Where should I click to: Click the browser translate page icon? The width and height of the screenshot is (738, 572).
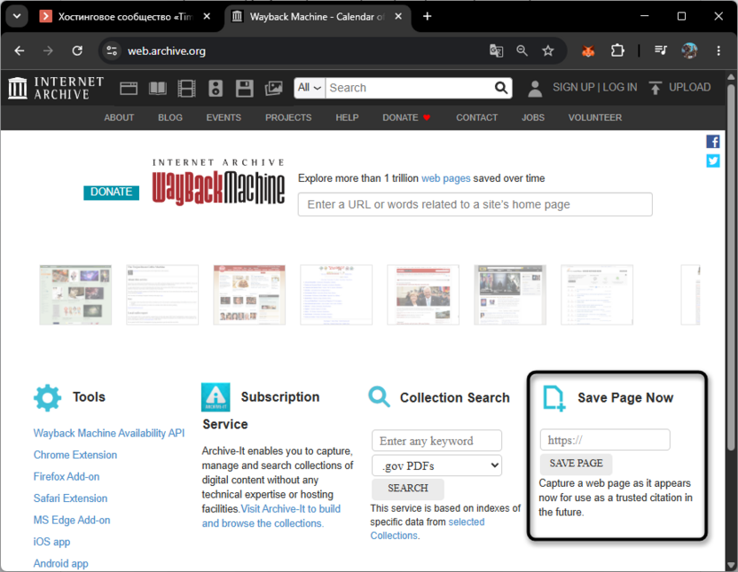click(496, 51)
